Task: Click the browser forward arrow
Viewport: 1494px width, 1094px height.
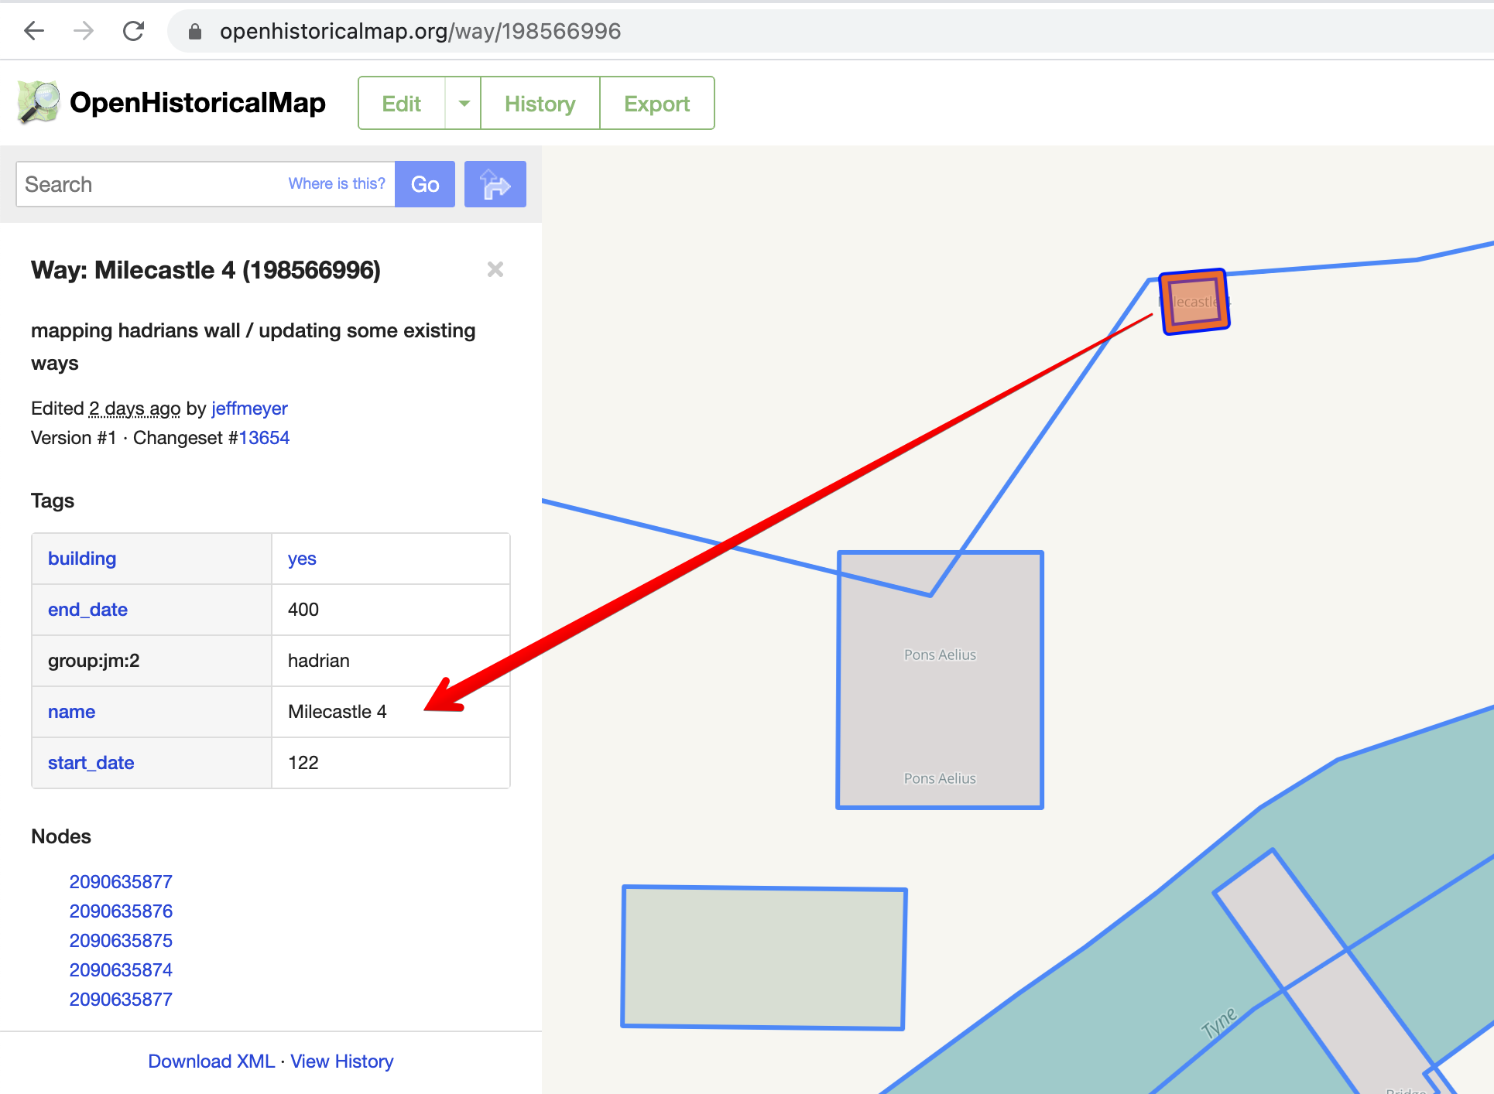Action: 83,31
